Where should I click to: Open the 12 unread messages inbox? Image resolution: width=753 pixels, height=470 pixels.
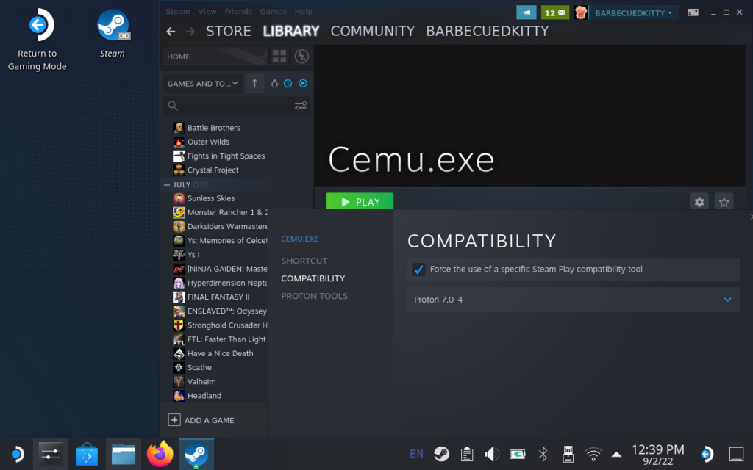coord(554,12)
